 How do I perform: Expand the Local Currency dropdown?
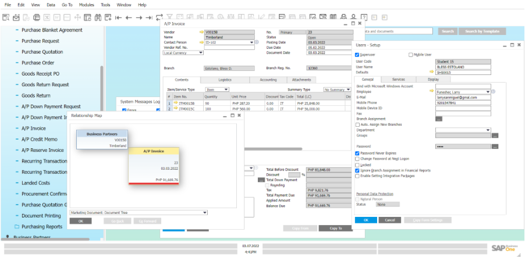201,52
